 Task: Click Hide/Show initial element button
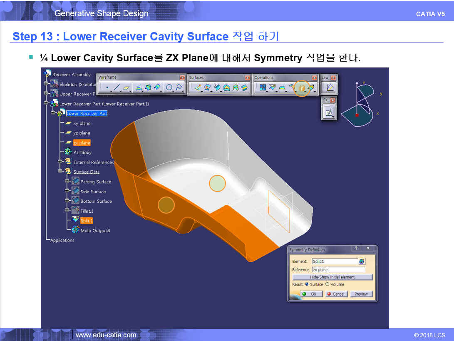point(332,277)
